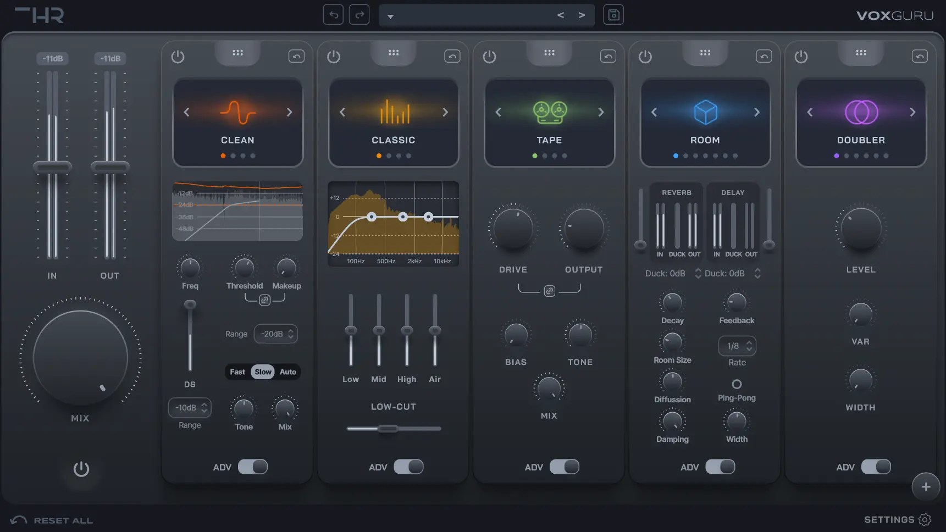Open SETTINGS at the bottom right
The image size is (946, 532).
pyautogui.click(x=898, y=519)
